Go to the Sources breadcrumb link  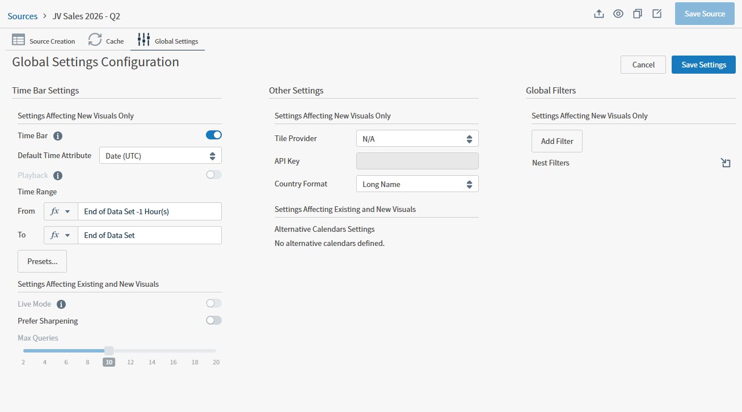pyautogui.click(x=23, y=16)
